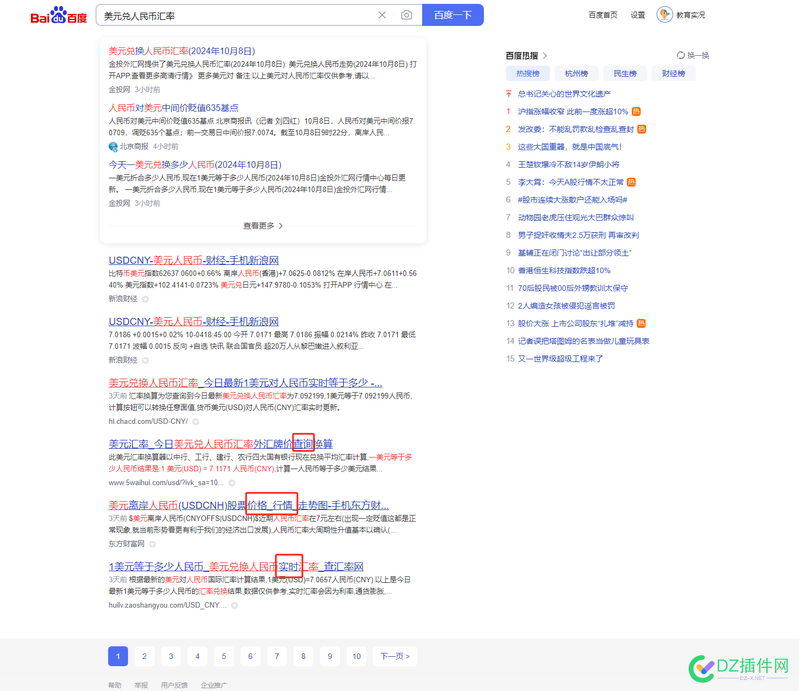Open 美元兑换人民币汇率_今日最新 result
The image size is (799, 691).
pos(246,382)
